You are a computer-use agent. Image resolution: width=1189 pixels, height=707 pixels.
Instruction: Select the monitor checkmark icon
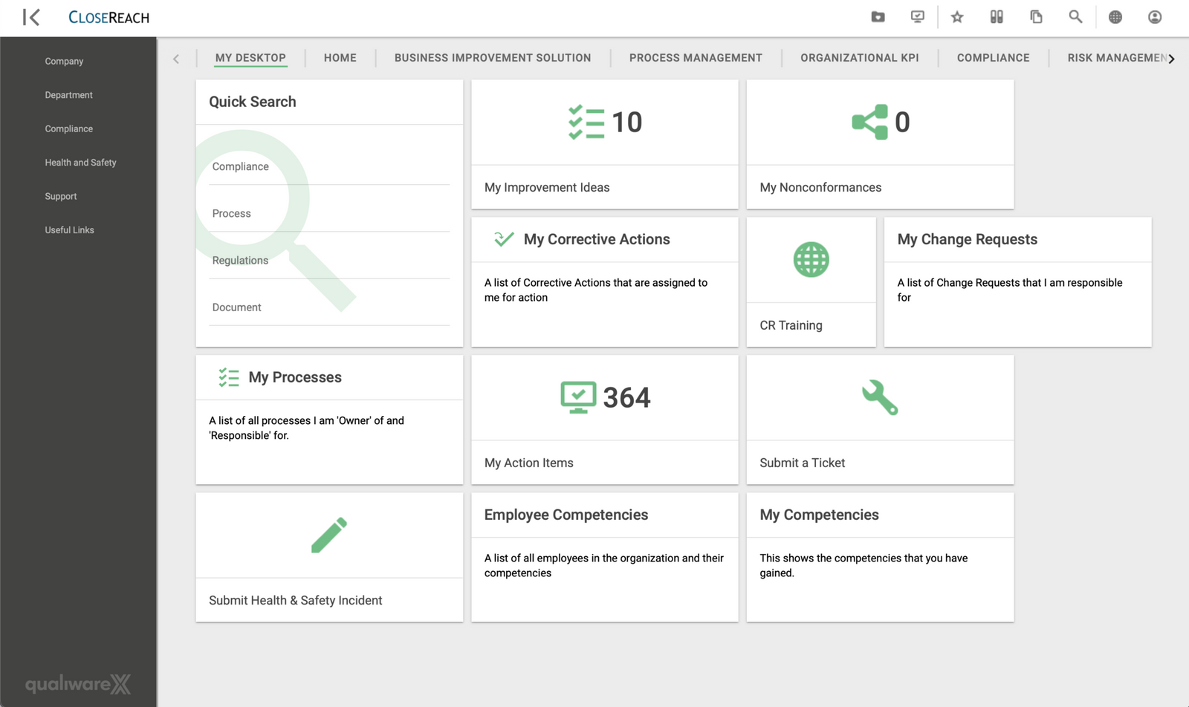pyautogui.click(x=917, y=16)
